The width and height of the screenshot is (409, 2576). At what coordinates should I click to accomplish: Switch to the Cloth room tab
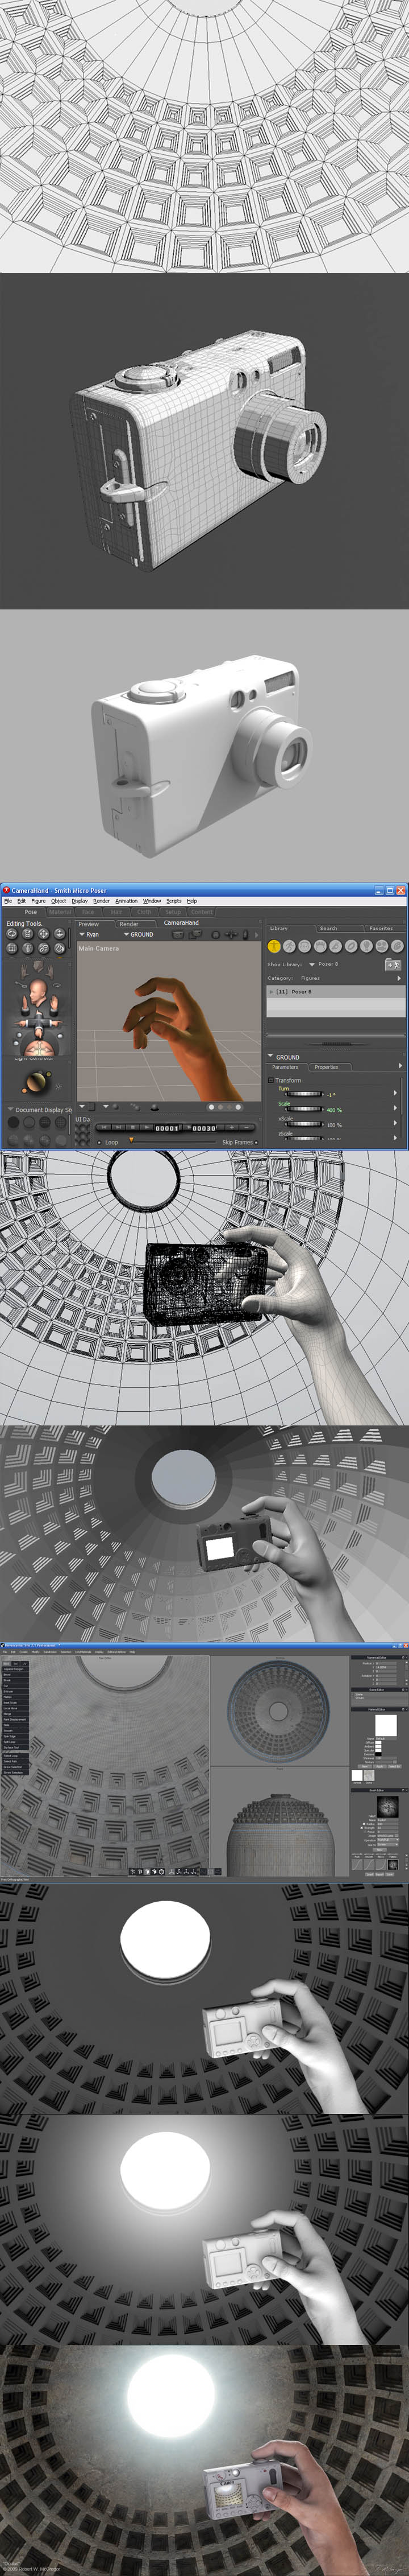click(x=145, y=912)
